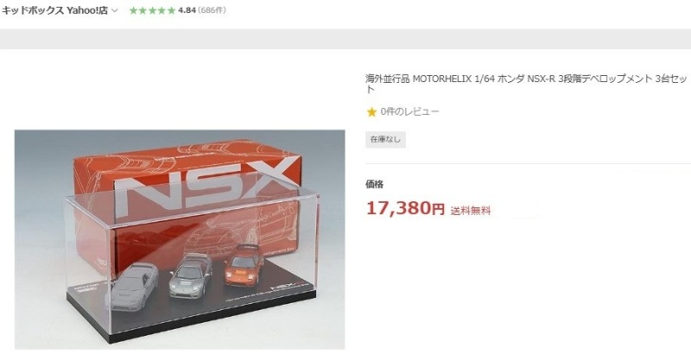691x354 pixels.
Task: Open the 4.84 store rating score
Action: [x=187, y=10]
